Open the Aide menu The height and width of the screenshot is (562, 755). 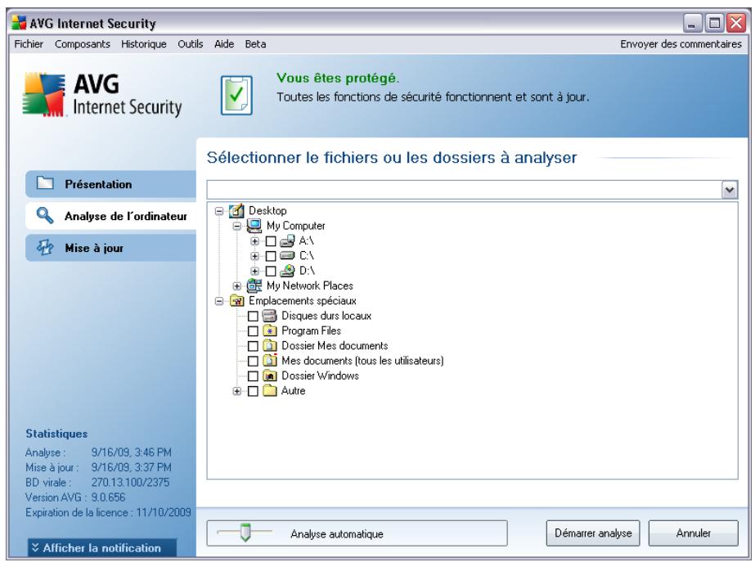[x=224, y=44]
